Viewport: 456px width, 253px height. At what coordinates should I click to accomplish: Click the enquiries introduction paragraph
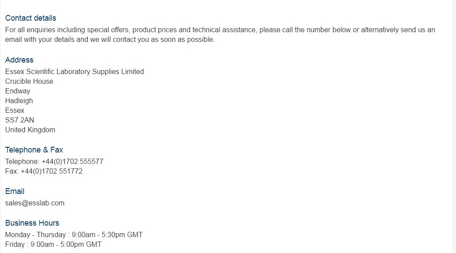220,35
